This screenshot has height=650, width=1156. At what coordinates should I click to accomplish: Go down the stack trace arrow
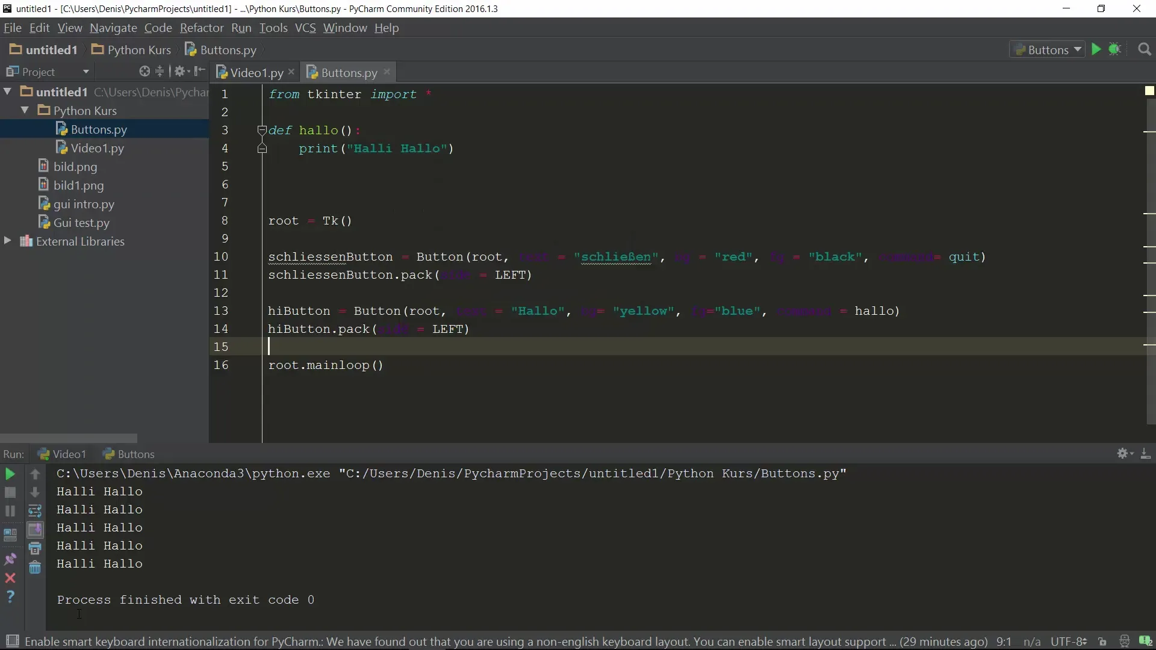(35, 493)
